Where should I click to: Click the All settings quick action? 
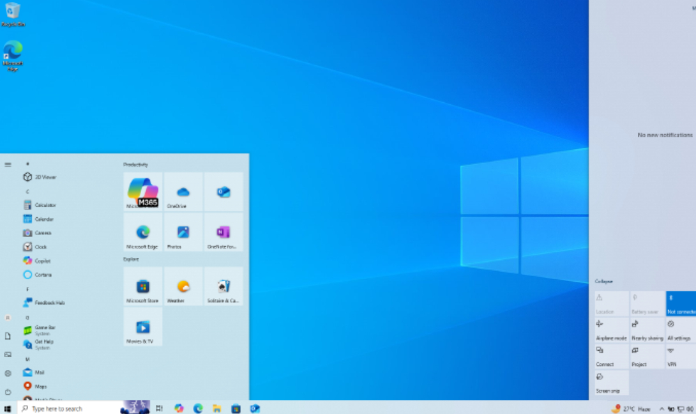(679, 330)
